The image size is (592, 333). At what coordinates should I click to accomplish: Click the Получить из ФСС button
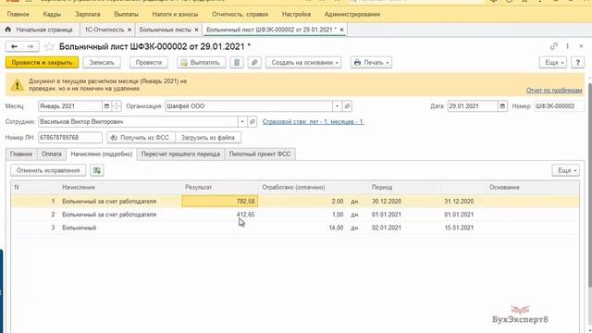pyautogui.click(x=142, y=138)
